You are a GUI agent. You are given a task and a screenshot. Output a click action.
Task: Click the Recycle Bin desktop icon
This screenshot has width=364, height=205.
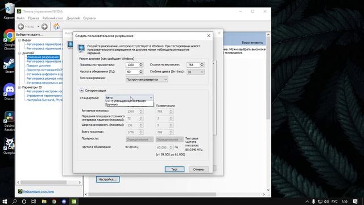[x=9, y=11]
